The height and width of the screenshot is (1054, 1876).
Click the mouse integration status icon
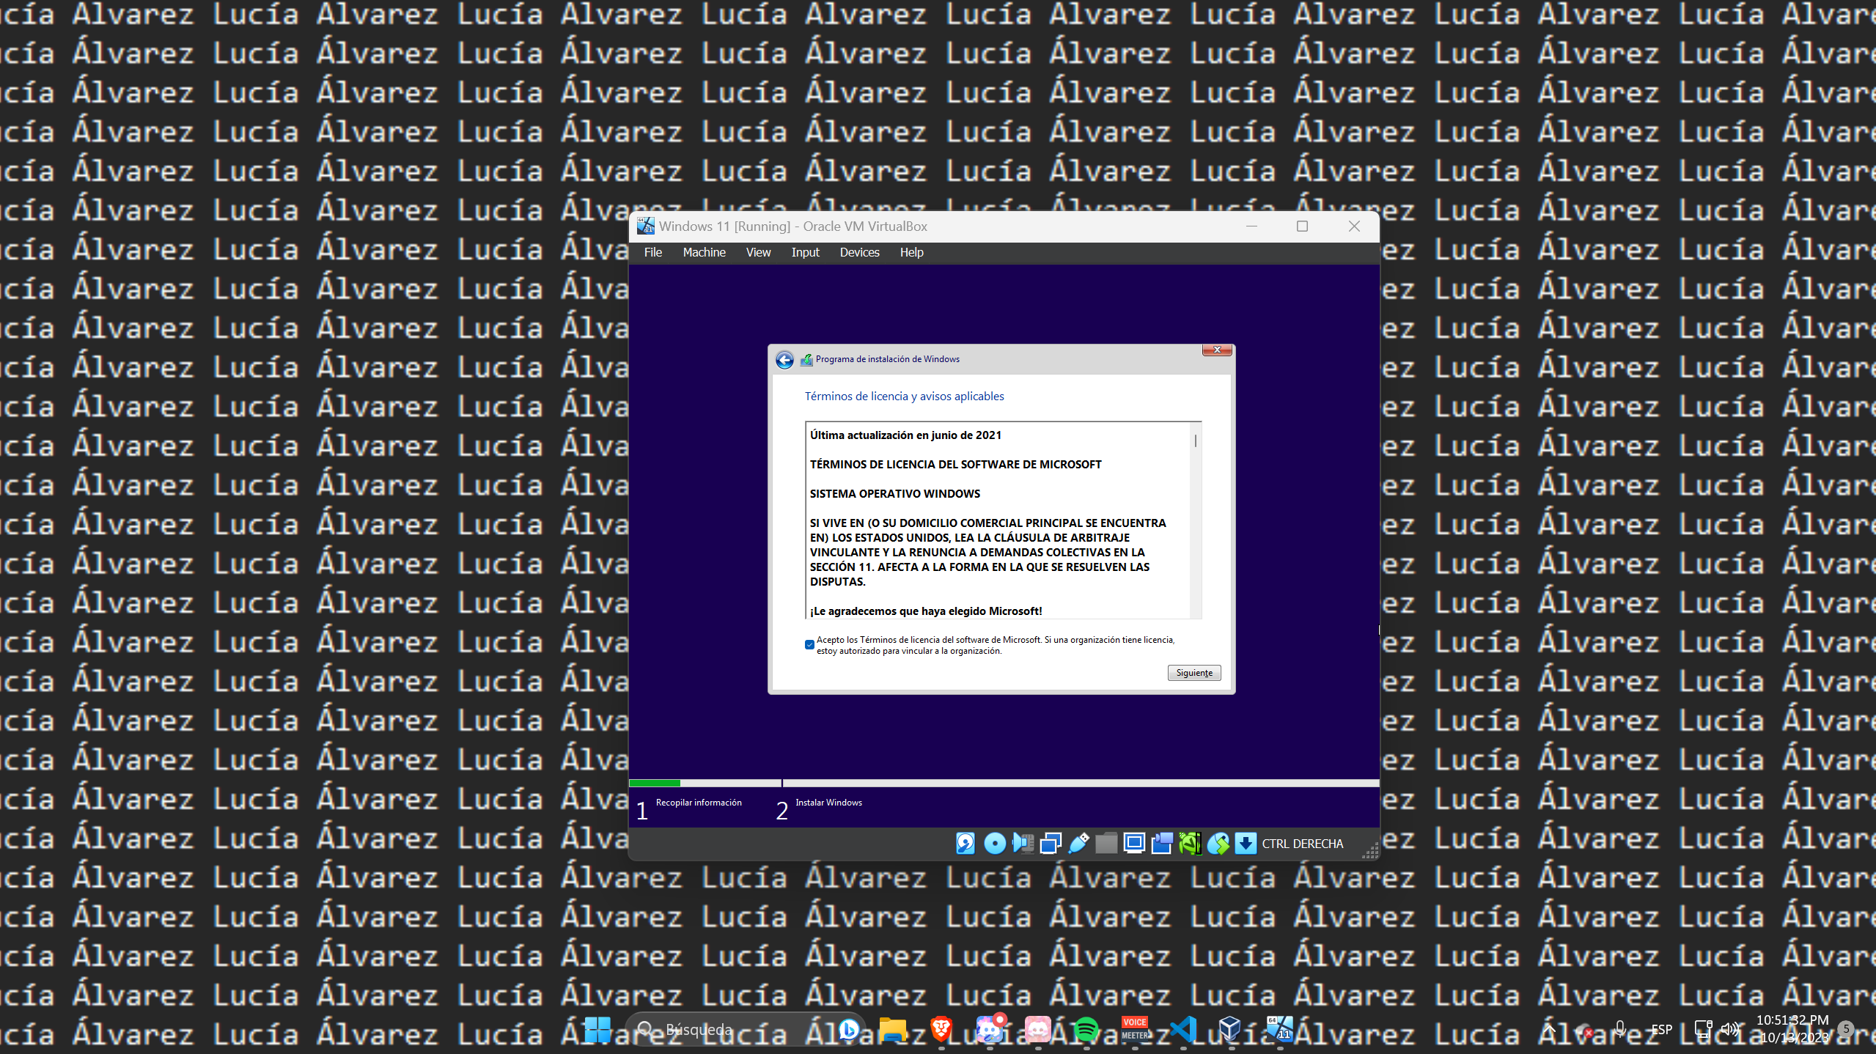point(1218,844)
